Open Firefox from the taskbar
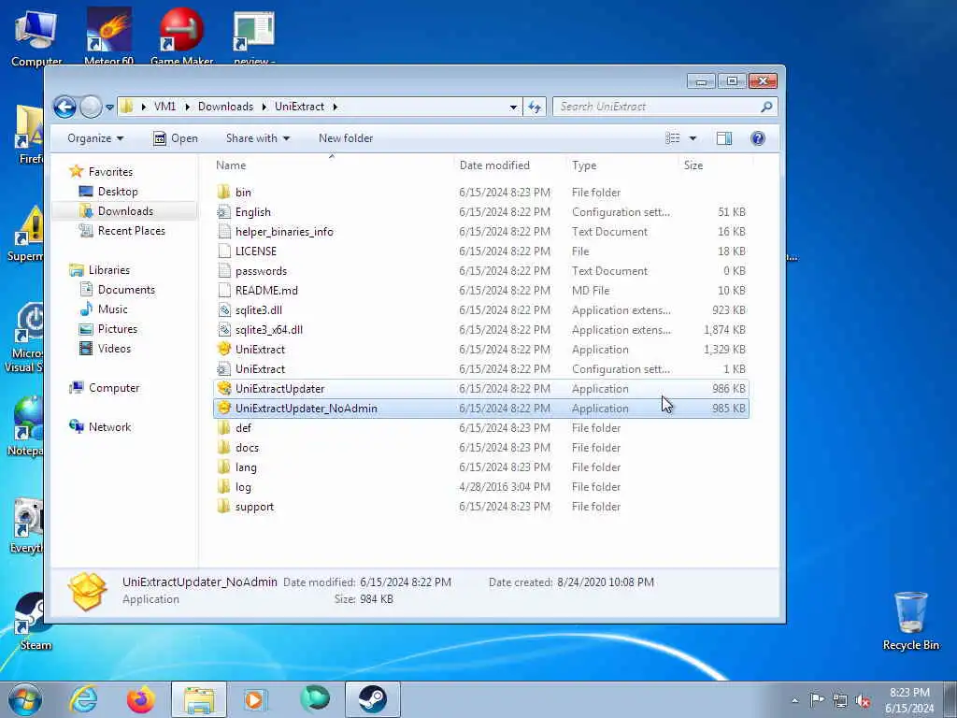The height and width of the screenshot is (718, 957). tap(141, 699)
